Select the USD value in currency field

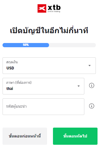point(10,68)
